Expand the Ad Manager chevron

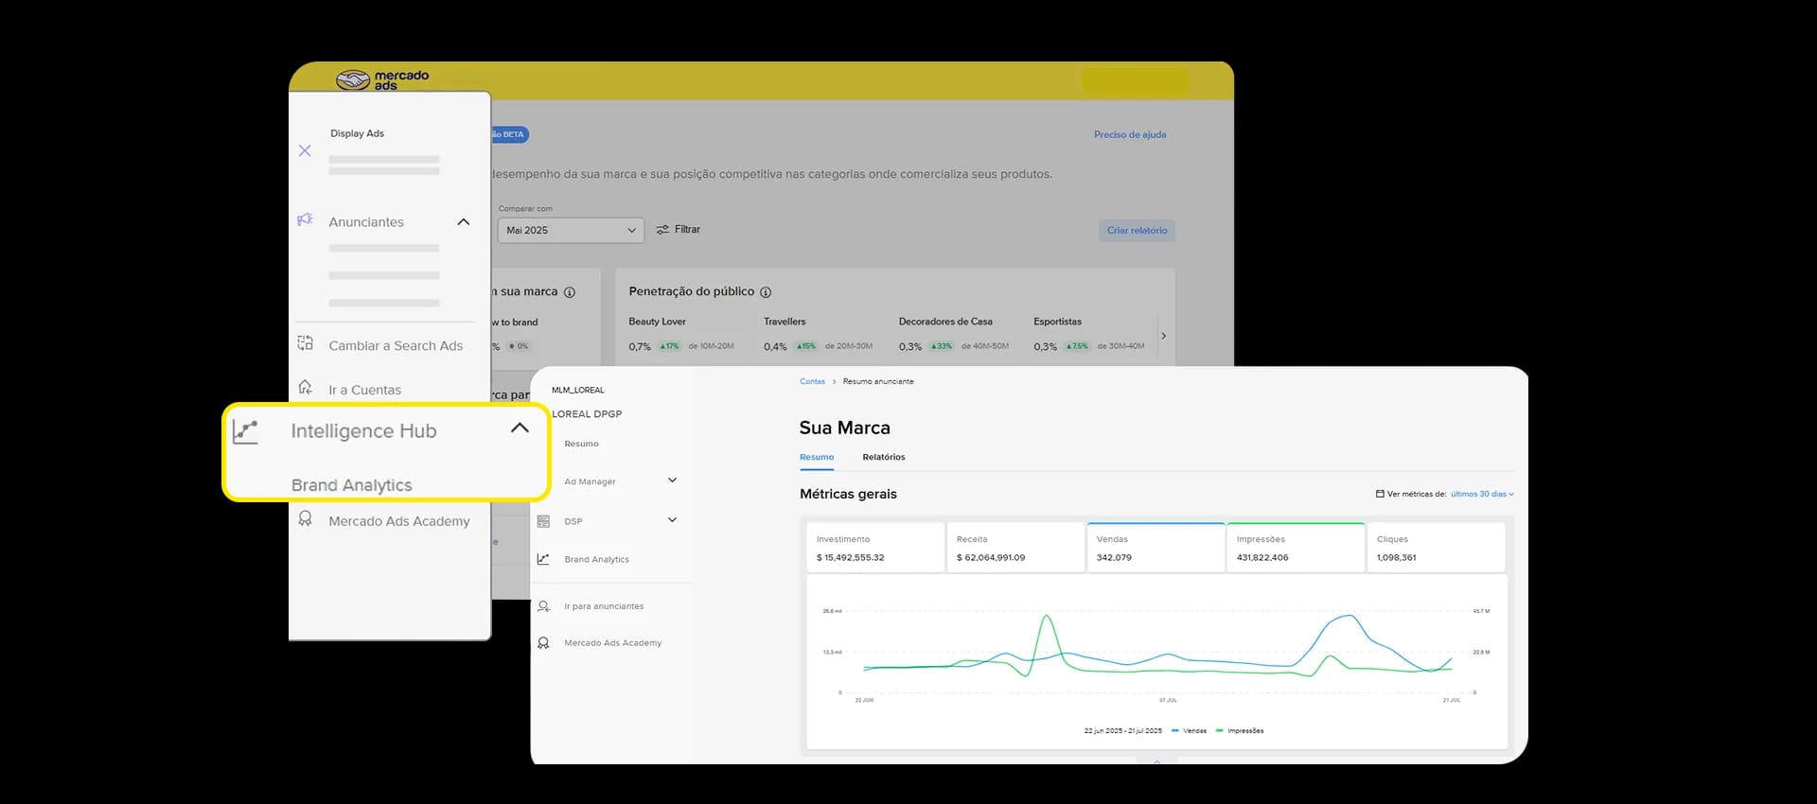click(672, 481)
